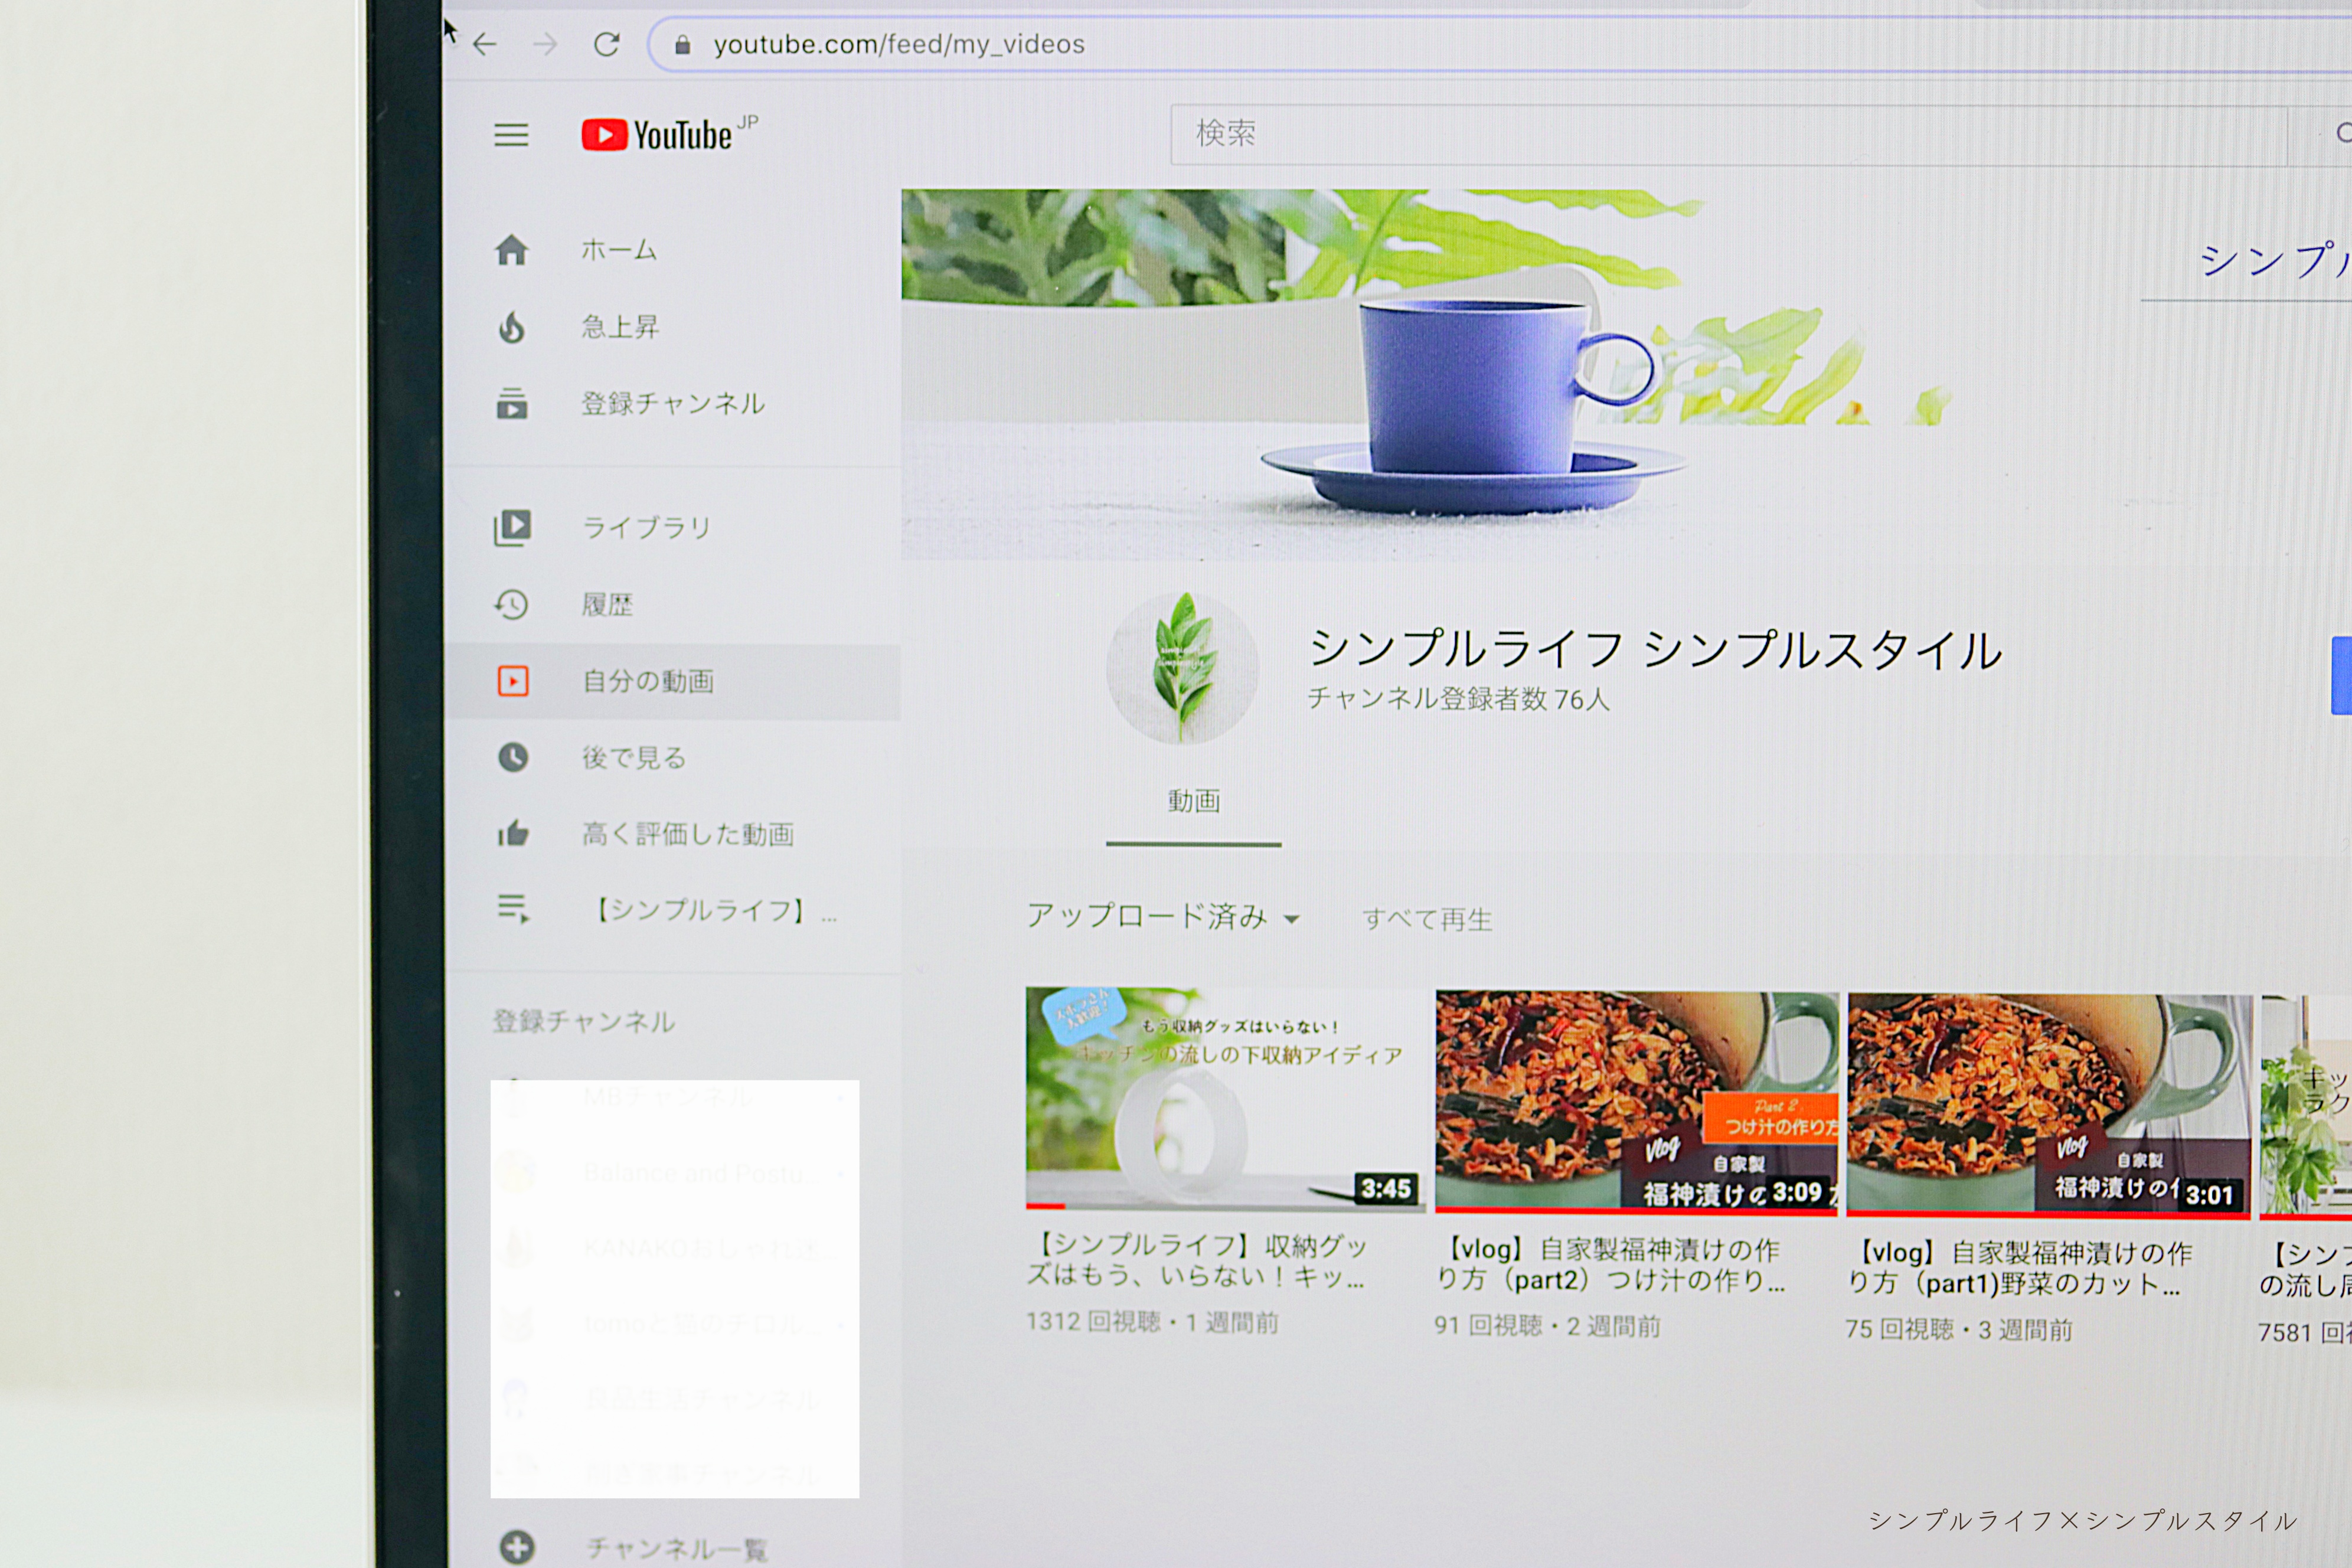2352x1568 pixels.
Task: Click すべて再生 play all link
Action: pyautogui.click(x=1426, y=919)
